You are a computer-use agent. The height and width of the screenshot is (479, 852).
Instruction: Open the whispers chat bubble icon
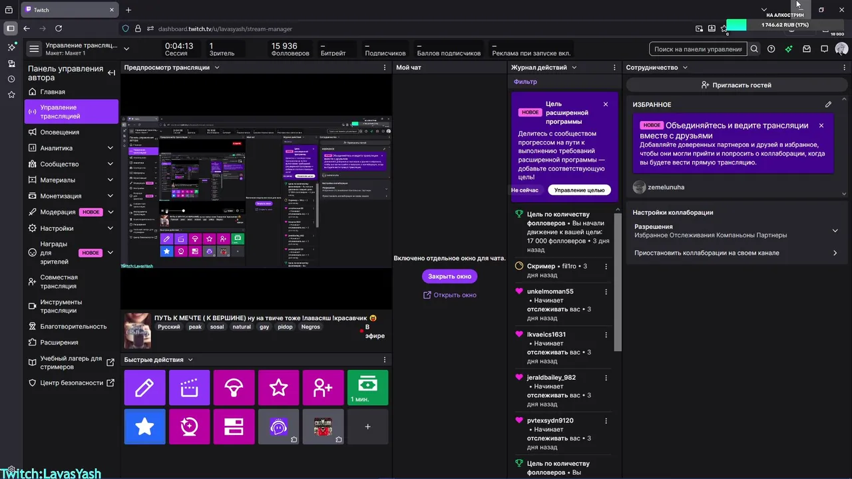(824, 49)
